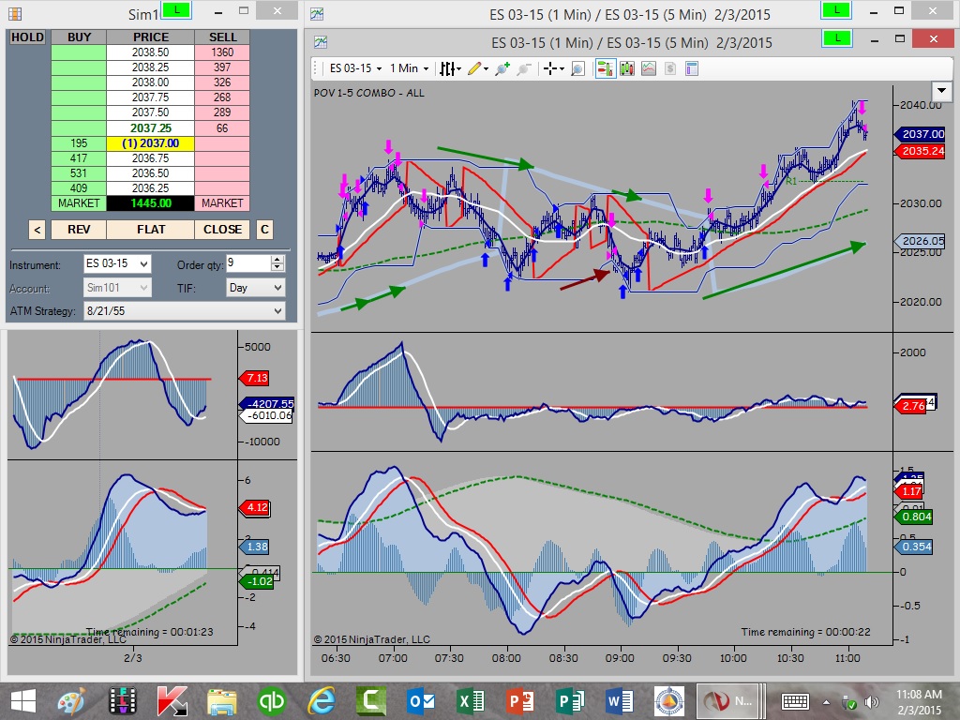Image resolution: width=960 pixels, height=720 pixels.
Task: Click the REV button
Action: (79, 230)
